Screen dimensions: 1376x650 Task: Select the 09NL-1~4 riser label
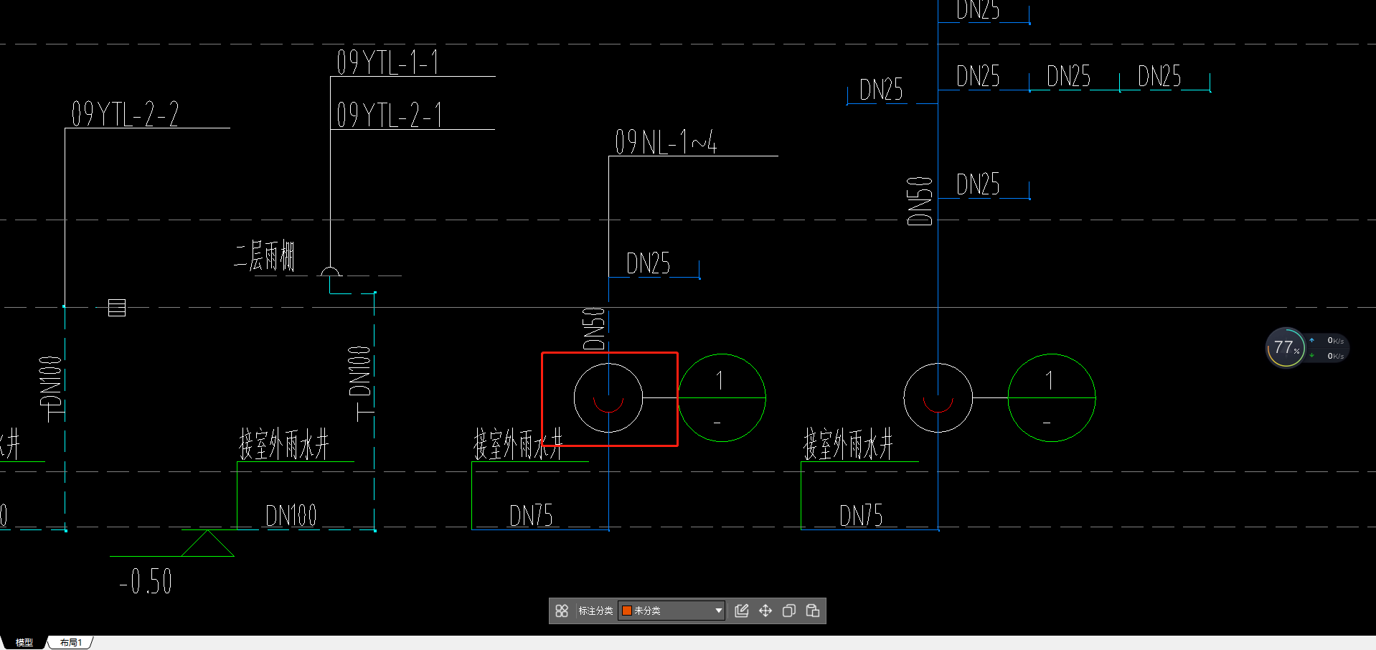[x=666, y=141]
